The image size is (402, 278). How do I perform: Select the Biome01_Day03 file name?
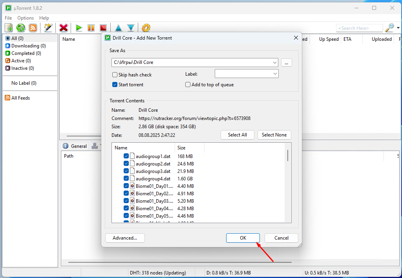pos(154,201)
